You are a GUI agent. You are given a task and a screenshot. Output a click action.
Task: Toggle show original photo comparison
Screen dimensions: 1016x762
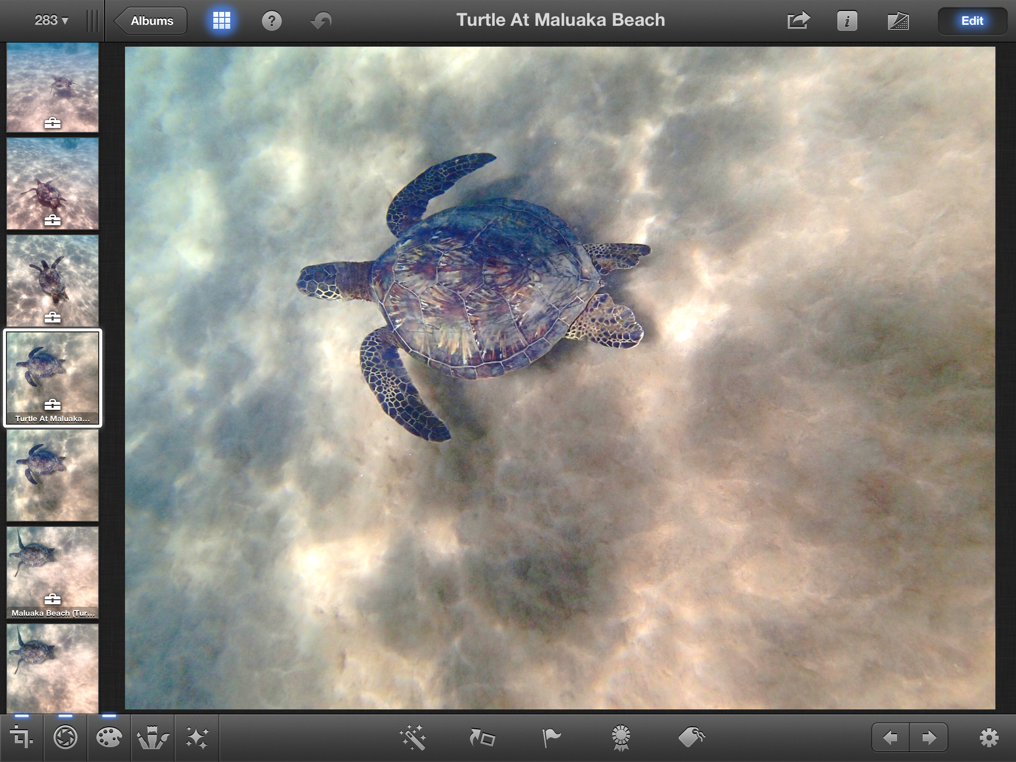[897, 21]
